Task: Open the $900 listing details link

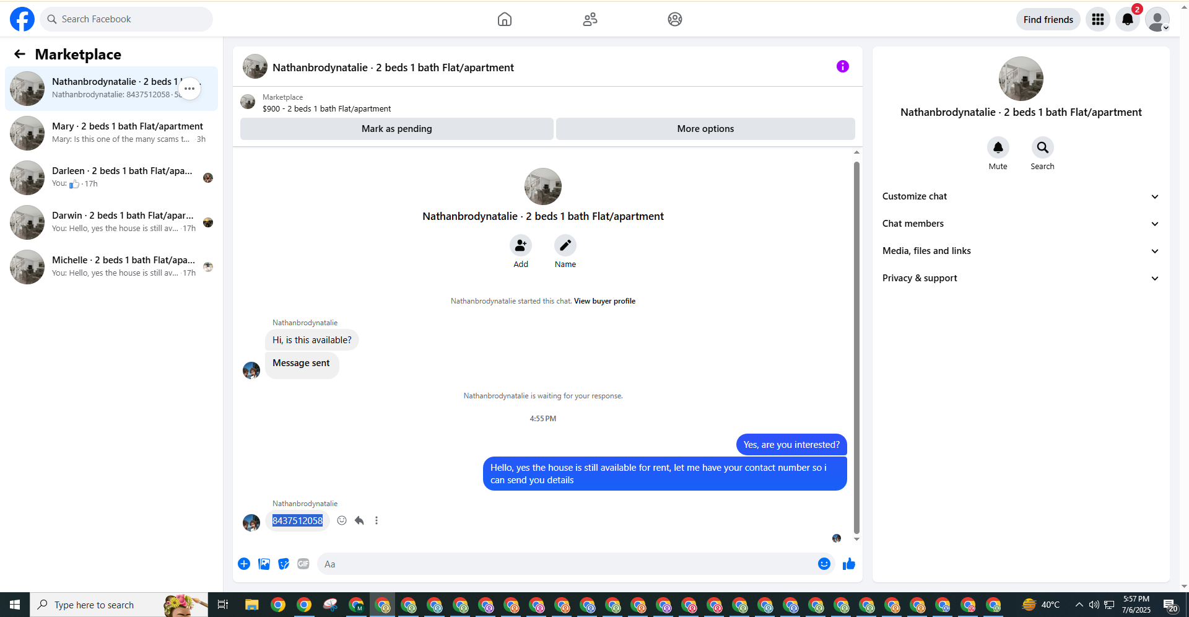Action: click(x=326, y=108)
